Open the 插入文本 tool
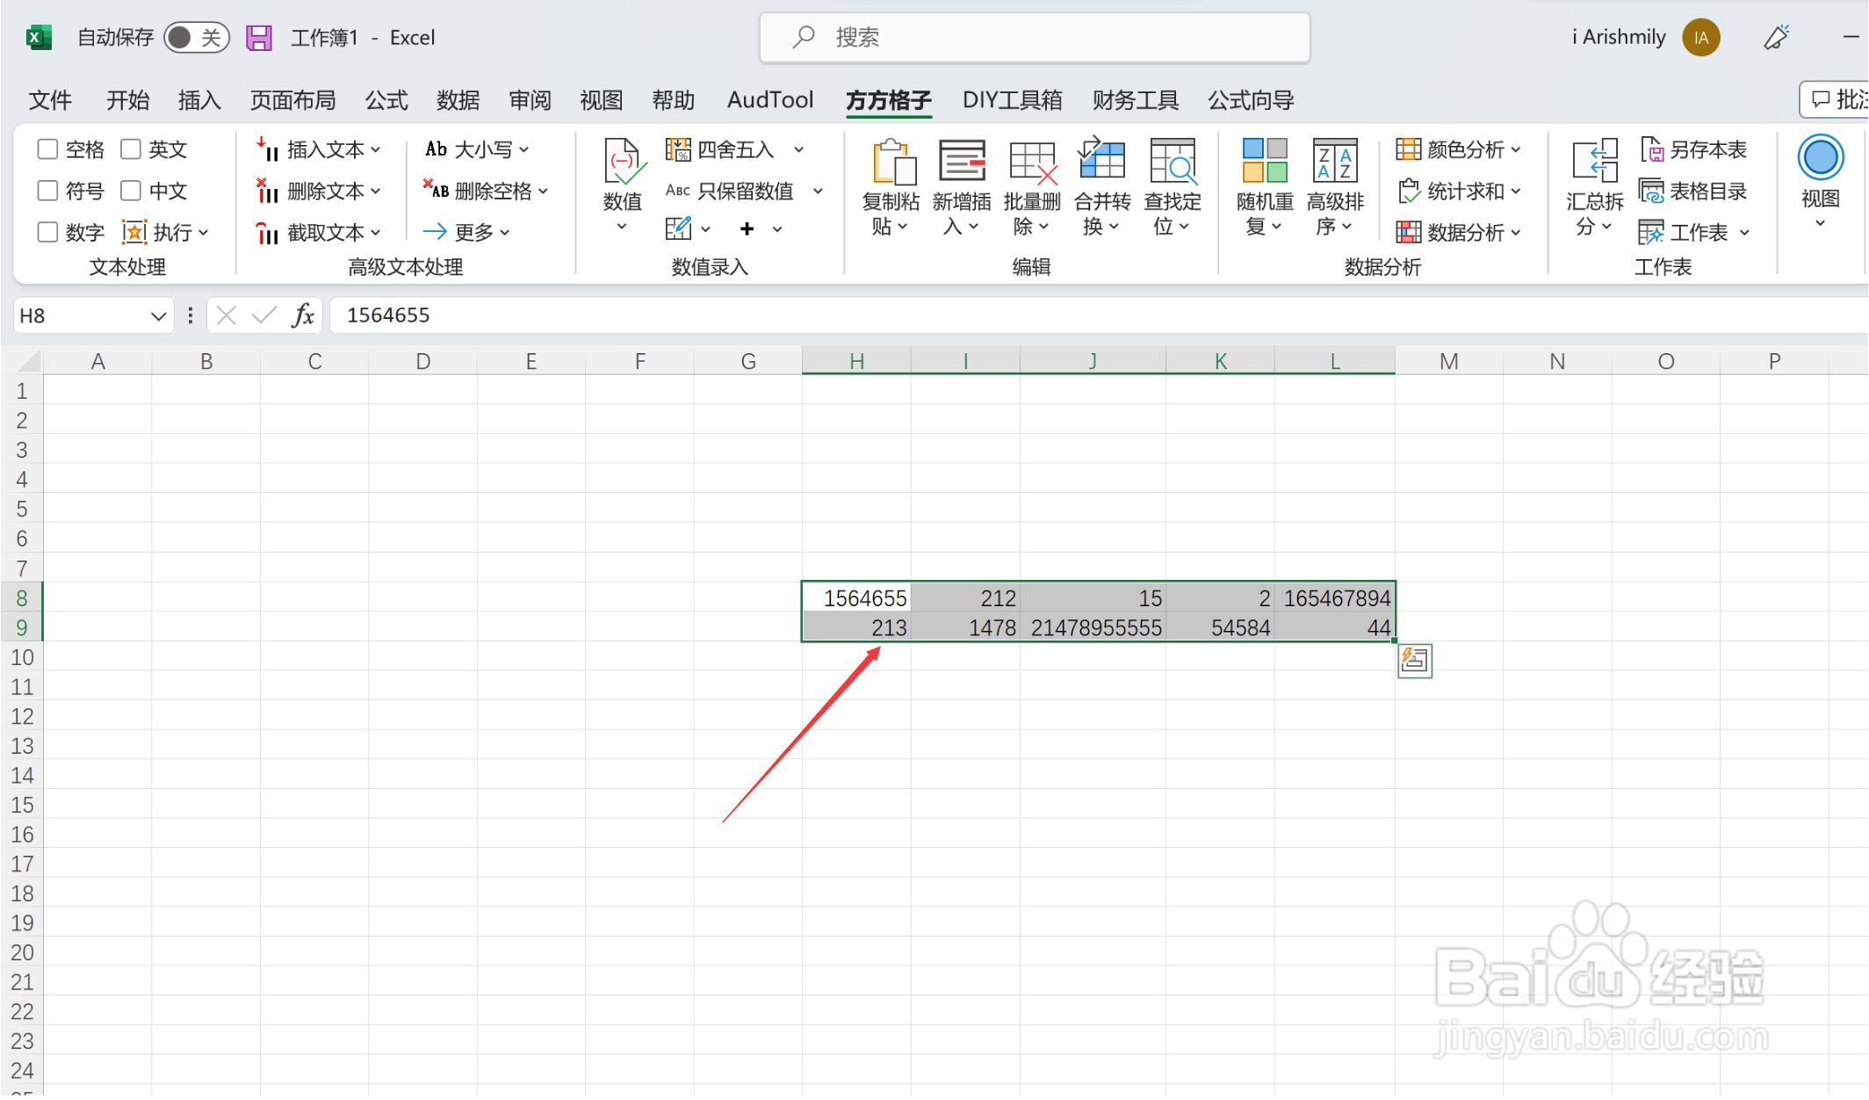The image size is (1869, 1100). [x=322, y=149]
